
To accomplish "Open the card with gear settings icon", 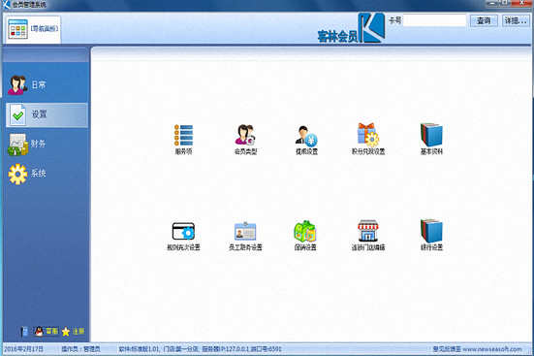I will [183, 236].
